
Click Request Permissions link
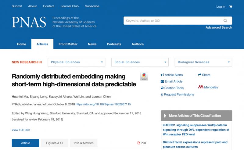(x=178, y=95)
